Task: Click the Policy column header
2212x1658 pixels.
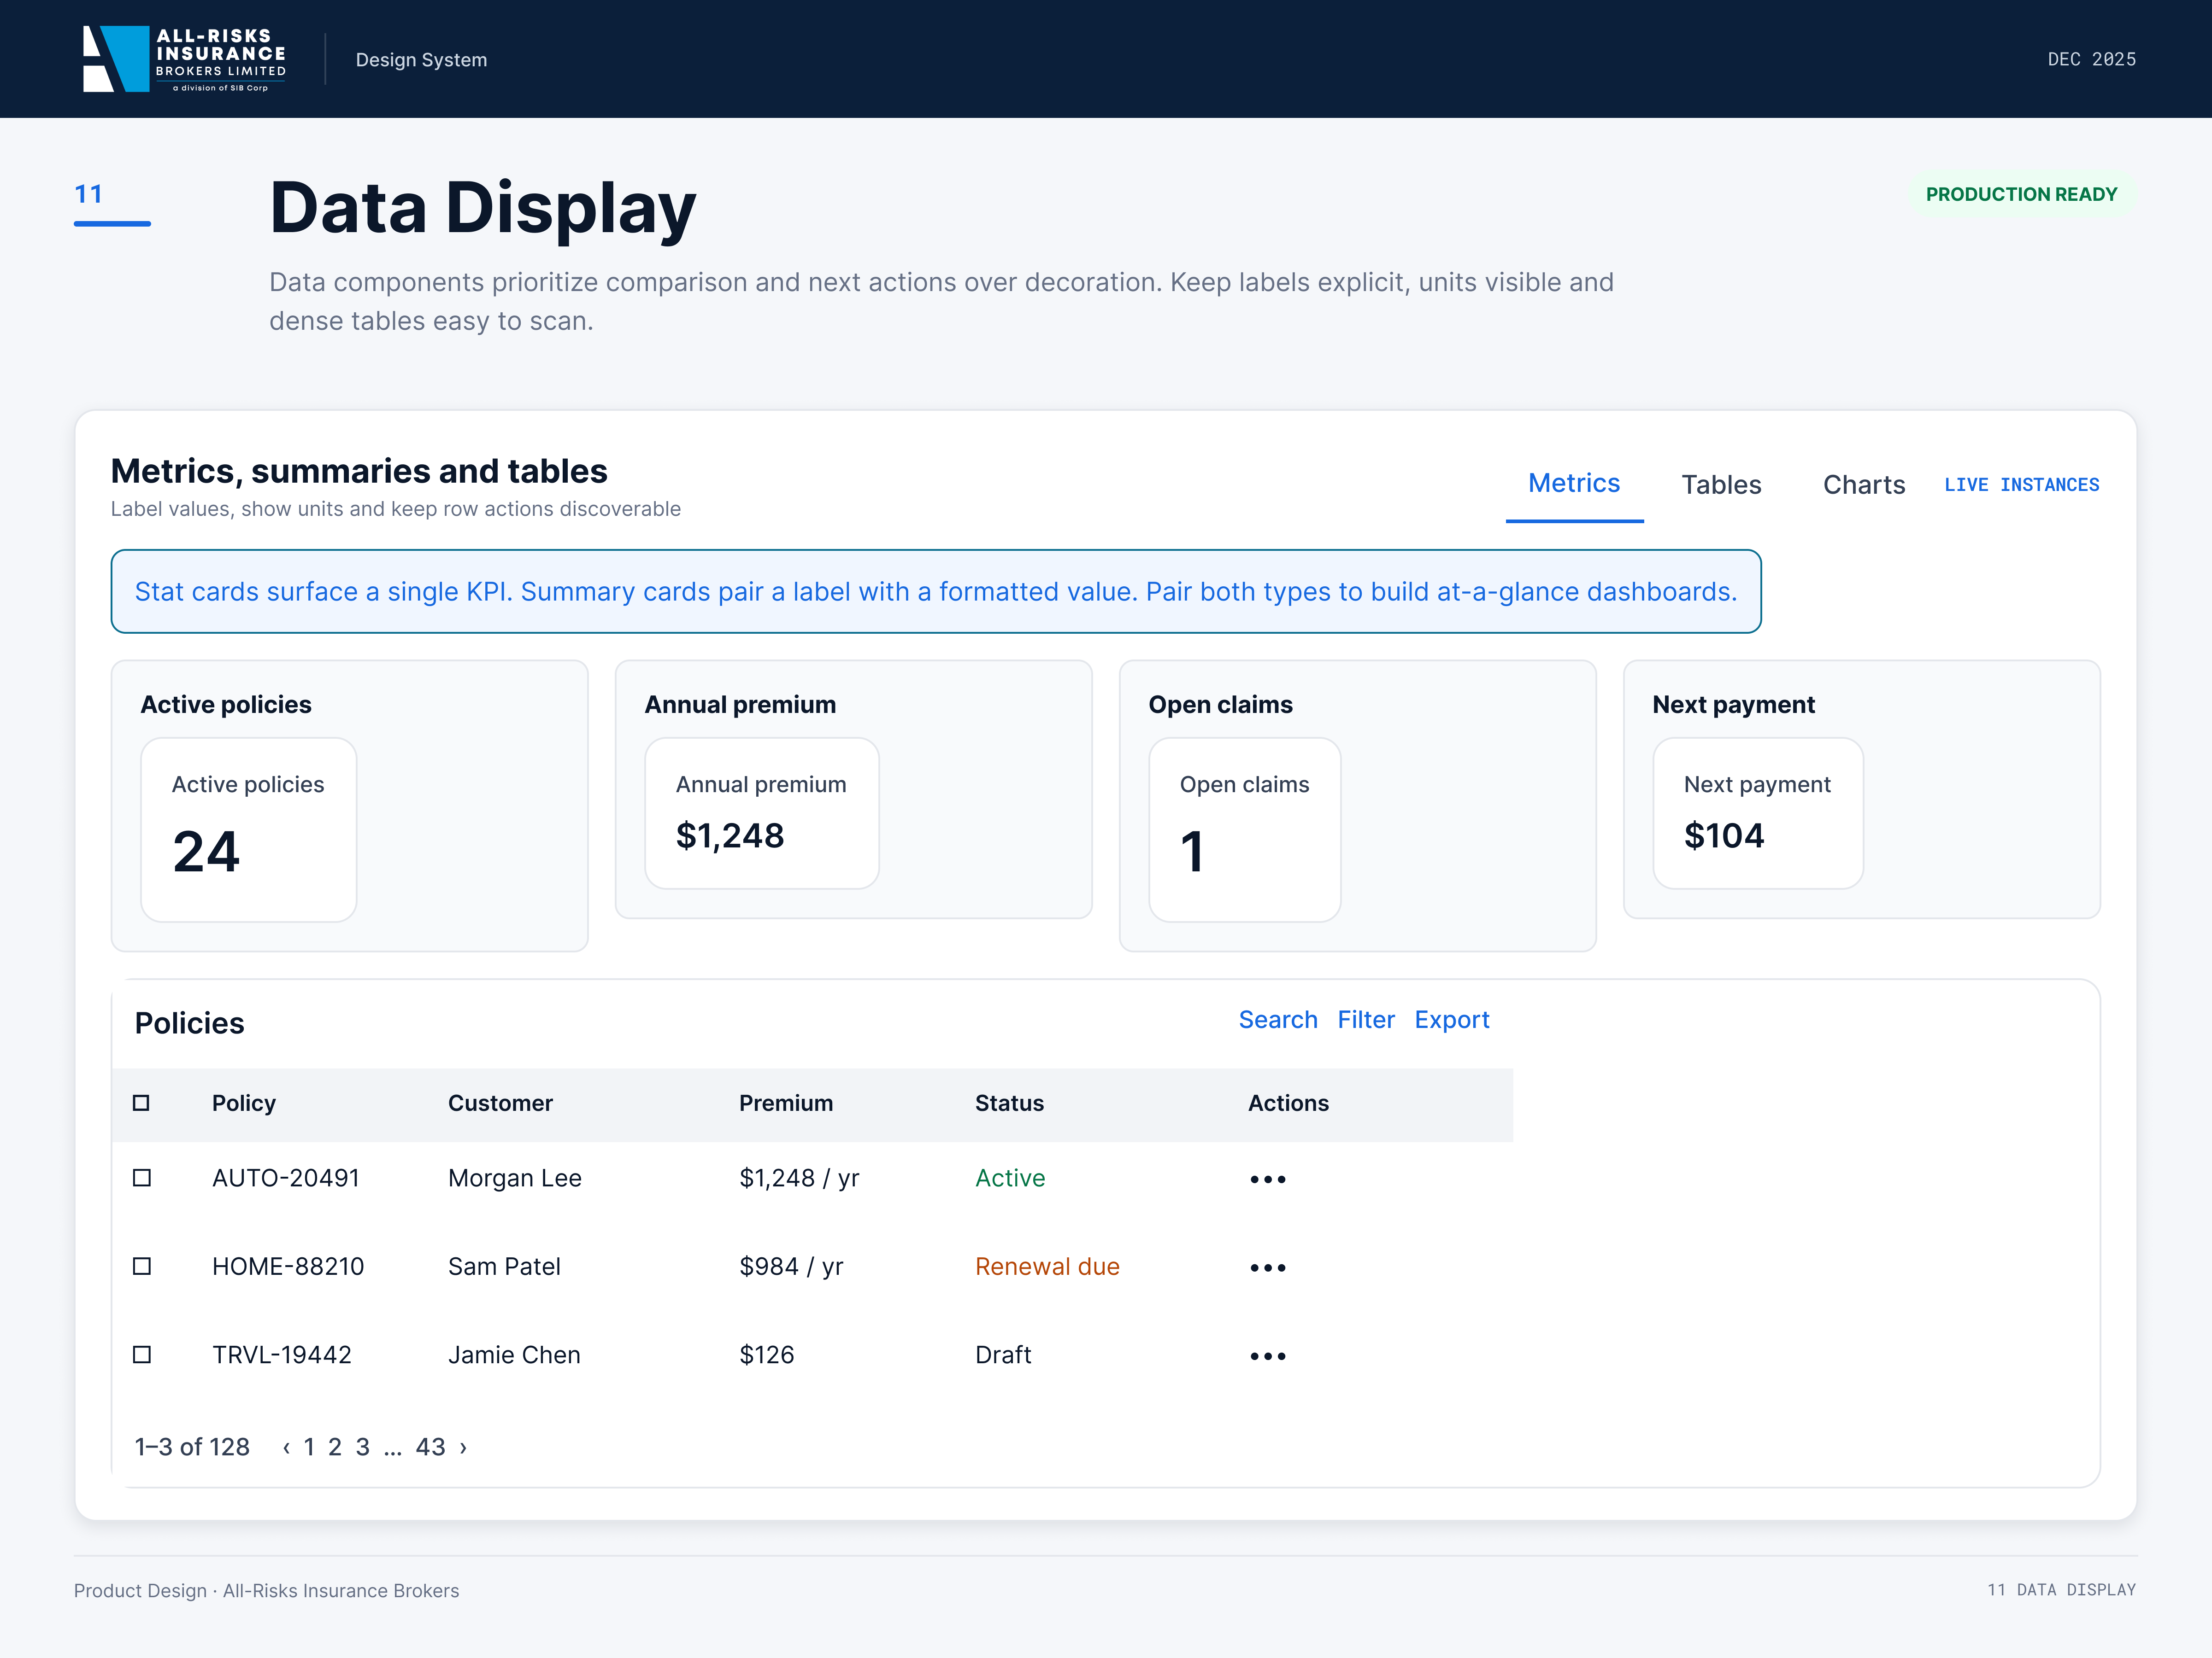Action: point(244,1103)
